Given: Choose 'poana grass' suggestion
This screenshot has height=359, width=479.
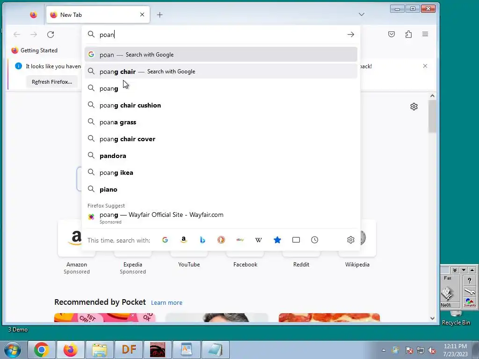Looking at the screenshot, I should coord(221,122).
